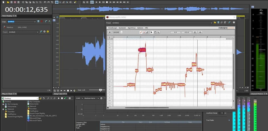268x131 pixels.
Task: Expand the Network tree node
Action: [x=3, y=109]
